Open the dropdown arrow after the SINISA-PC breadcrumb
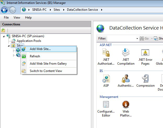The width and height of the screenshot is (163, 128). coord(50,10)
